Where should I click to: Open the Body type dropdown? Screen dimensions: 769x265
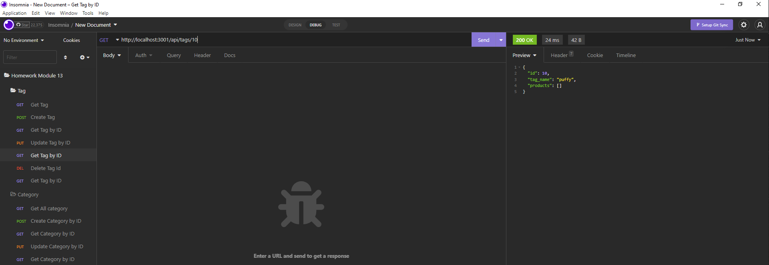(112, 55)
